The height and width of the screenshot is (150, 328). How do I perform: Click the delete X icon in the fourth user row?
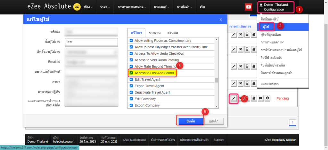pos(241,83)
